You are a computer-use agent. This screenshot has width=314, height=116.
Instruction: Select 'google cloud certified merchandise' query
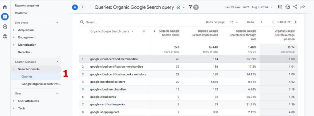click(114, 59)
